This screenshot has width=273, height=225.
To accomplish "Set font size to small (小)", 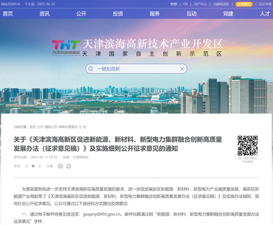I will [40, 166].
